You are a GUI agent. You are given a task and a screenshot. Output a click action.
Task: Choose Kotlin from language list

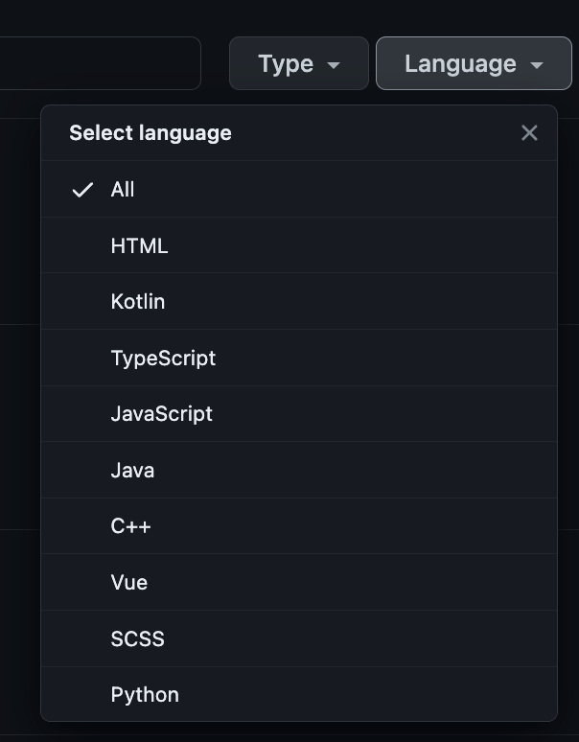(x=138, y=302)
